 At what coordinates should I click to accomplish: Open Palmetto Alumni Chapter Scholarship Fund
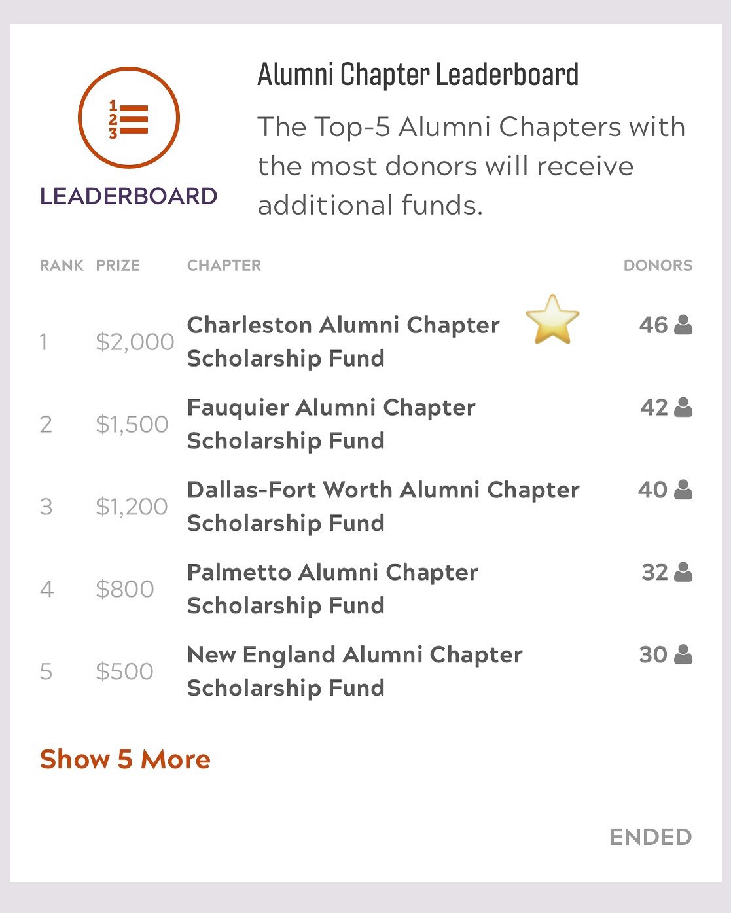click(x=332, y=589)
